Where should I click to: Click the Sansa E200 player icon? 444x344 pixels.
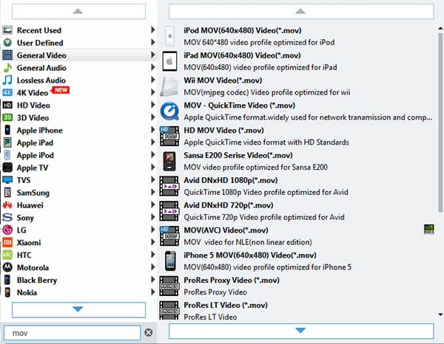[169, 161]
